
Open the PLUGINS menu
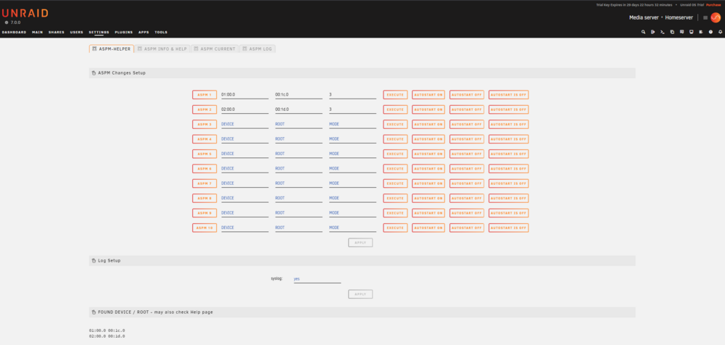click(x=124, y=33)
